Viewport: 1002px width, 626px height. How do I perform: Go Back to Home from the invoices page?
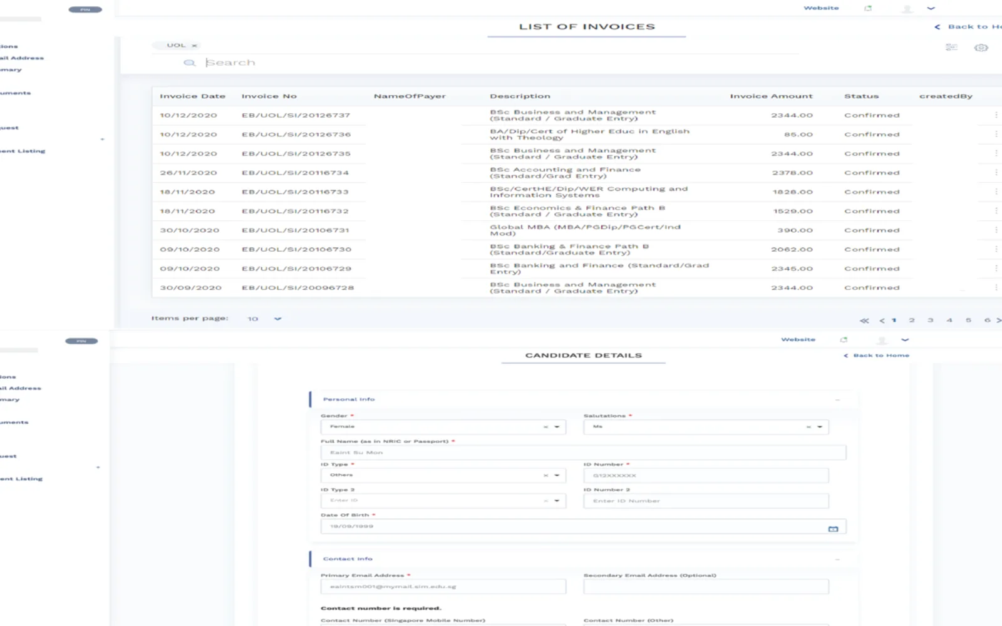click(968, 27)
